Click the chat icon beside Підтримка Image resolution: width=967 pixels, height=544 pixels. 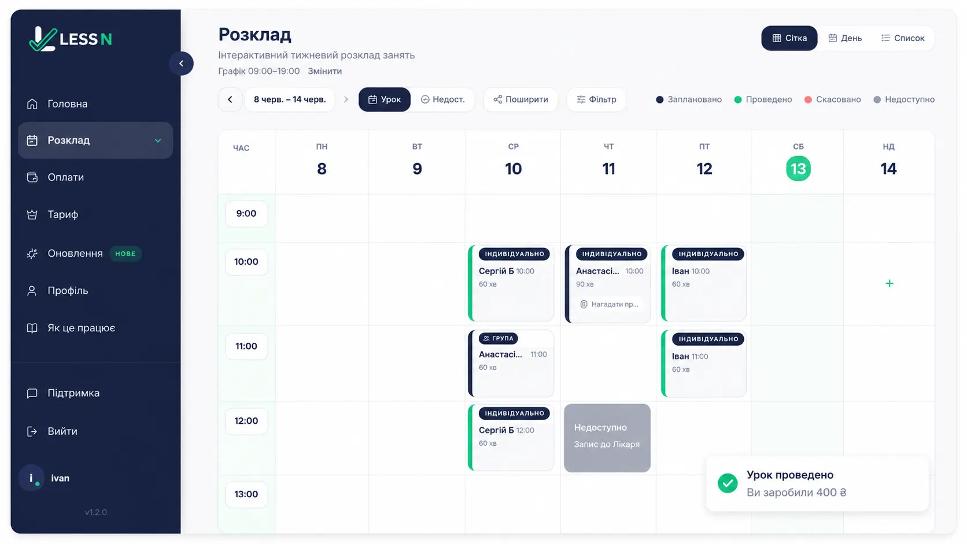coord(32,393)
